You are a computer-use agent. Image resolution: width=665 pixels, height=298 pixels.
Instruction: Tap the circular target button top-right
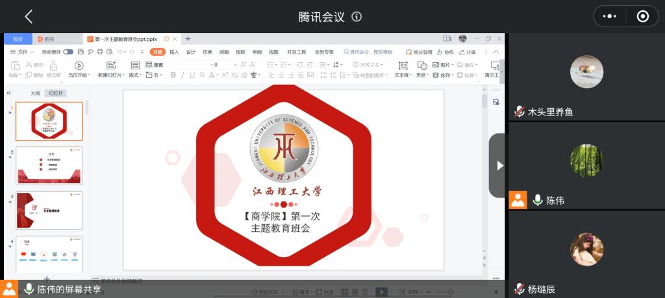643,16
